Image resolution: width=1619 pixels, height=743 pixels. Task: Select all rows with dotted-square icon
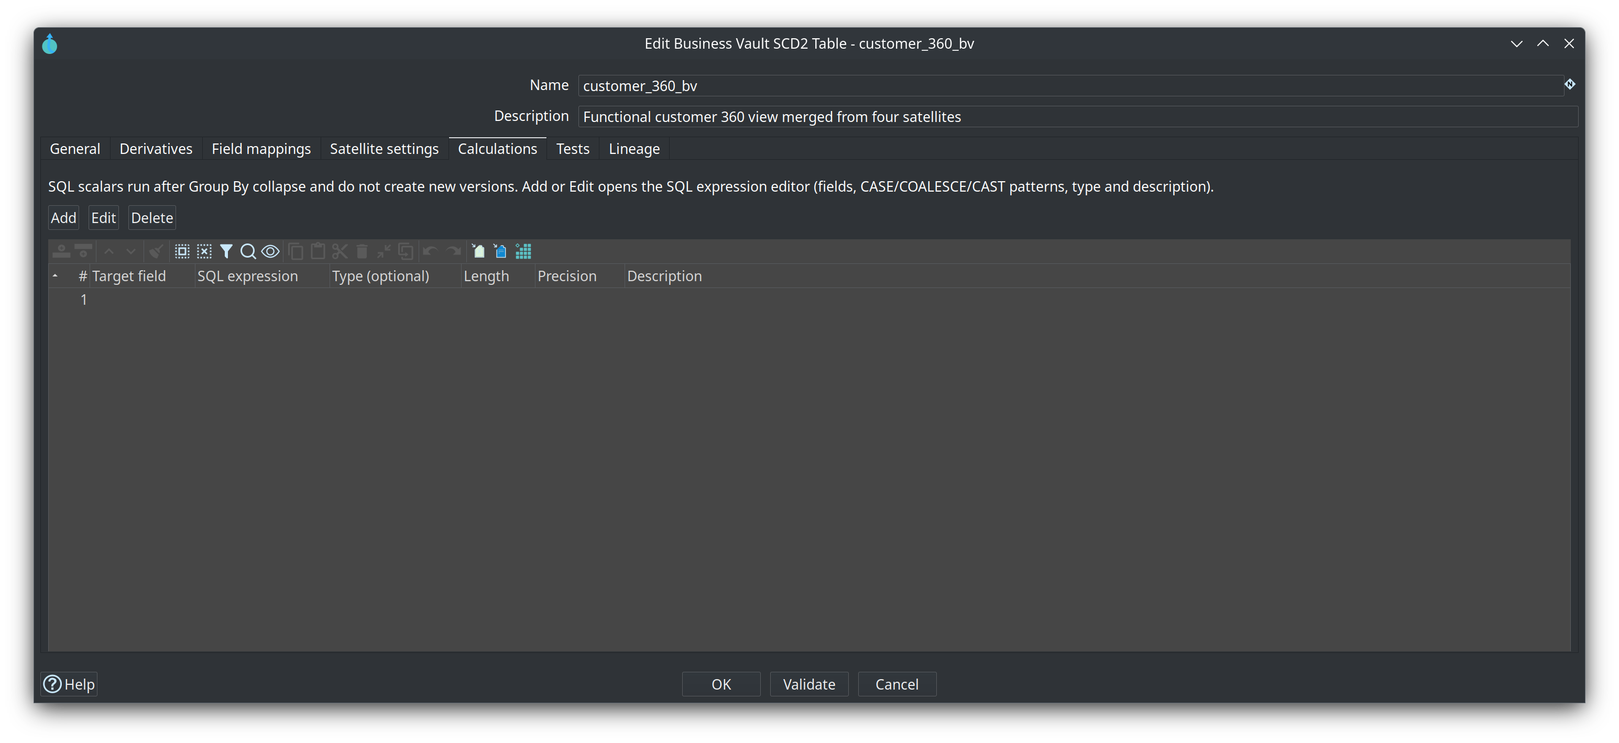[x=182, y=252]
